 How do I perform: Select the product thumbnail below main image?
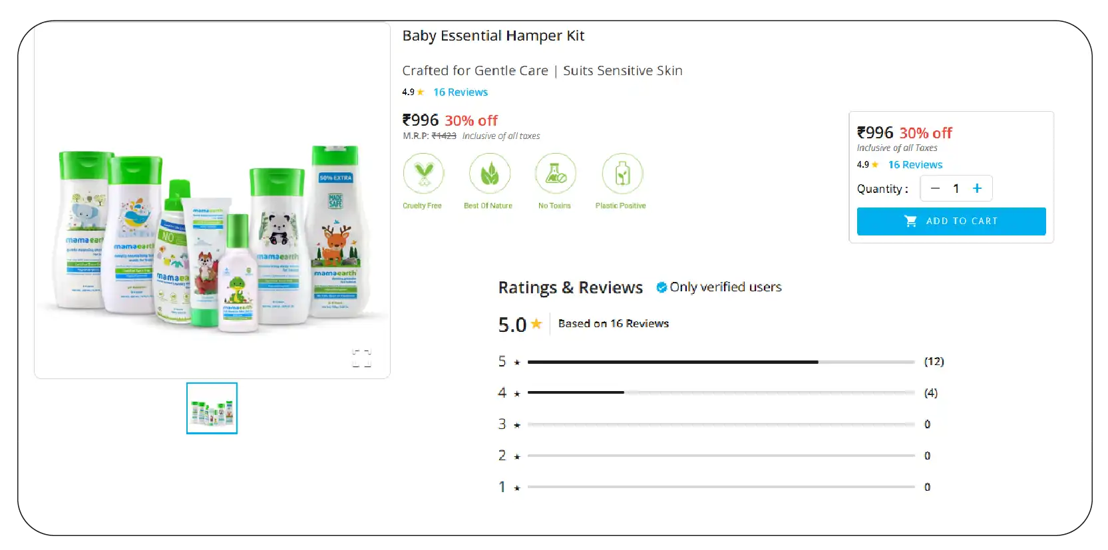[x=212, y=408]
